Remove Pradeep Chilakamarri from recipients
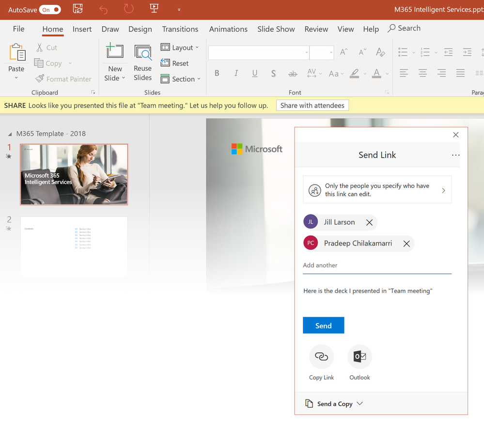Image resolution: width=484 pixels, height=430 pixels. (406, 244)
